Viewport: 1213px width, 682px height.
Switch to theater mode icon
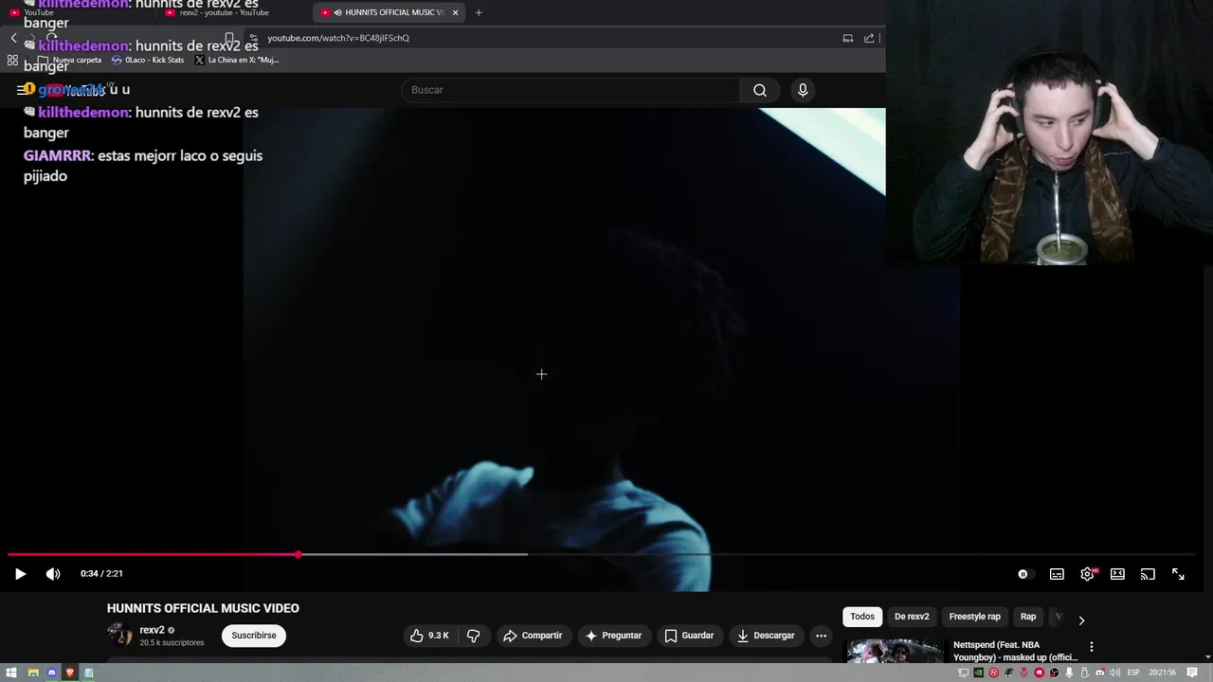pyautogui.click(x=1117, y=574)
